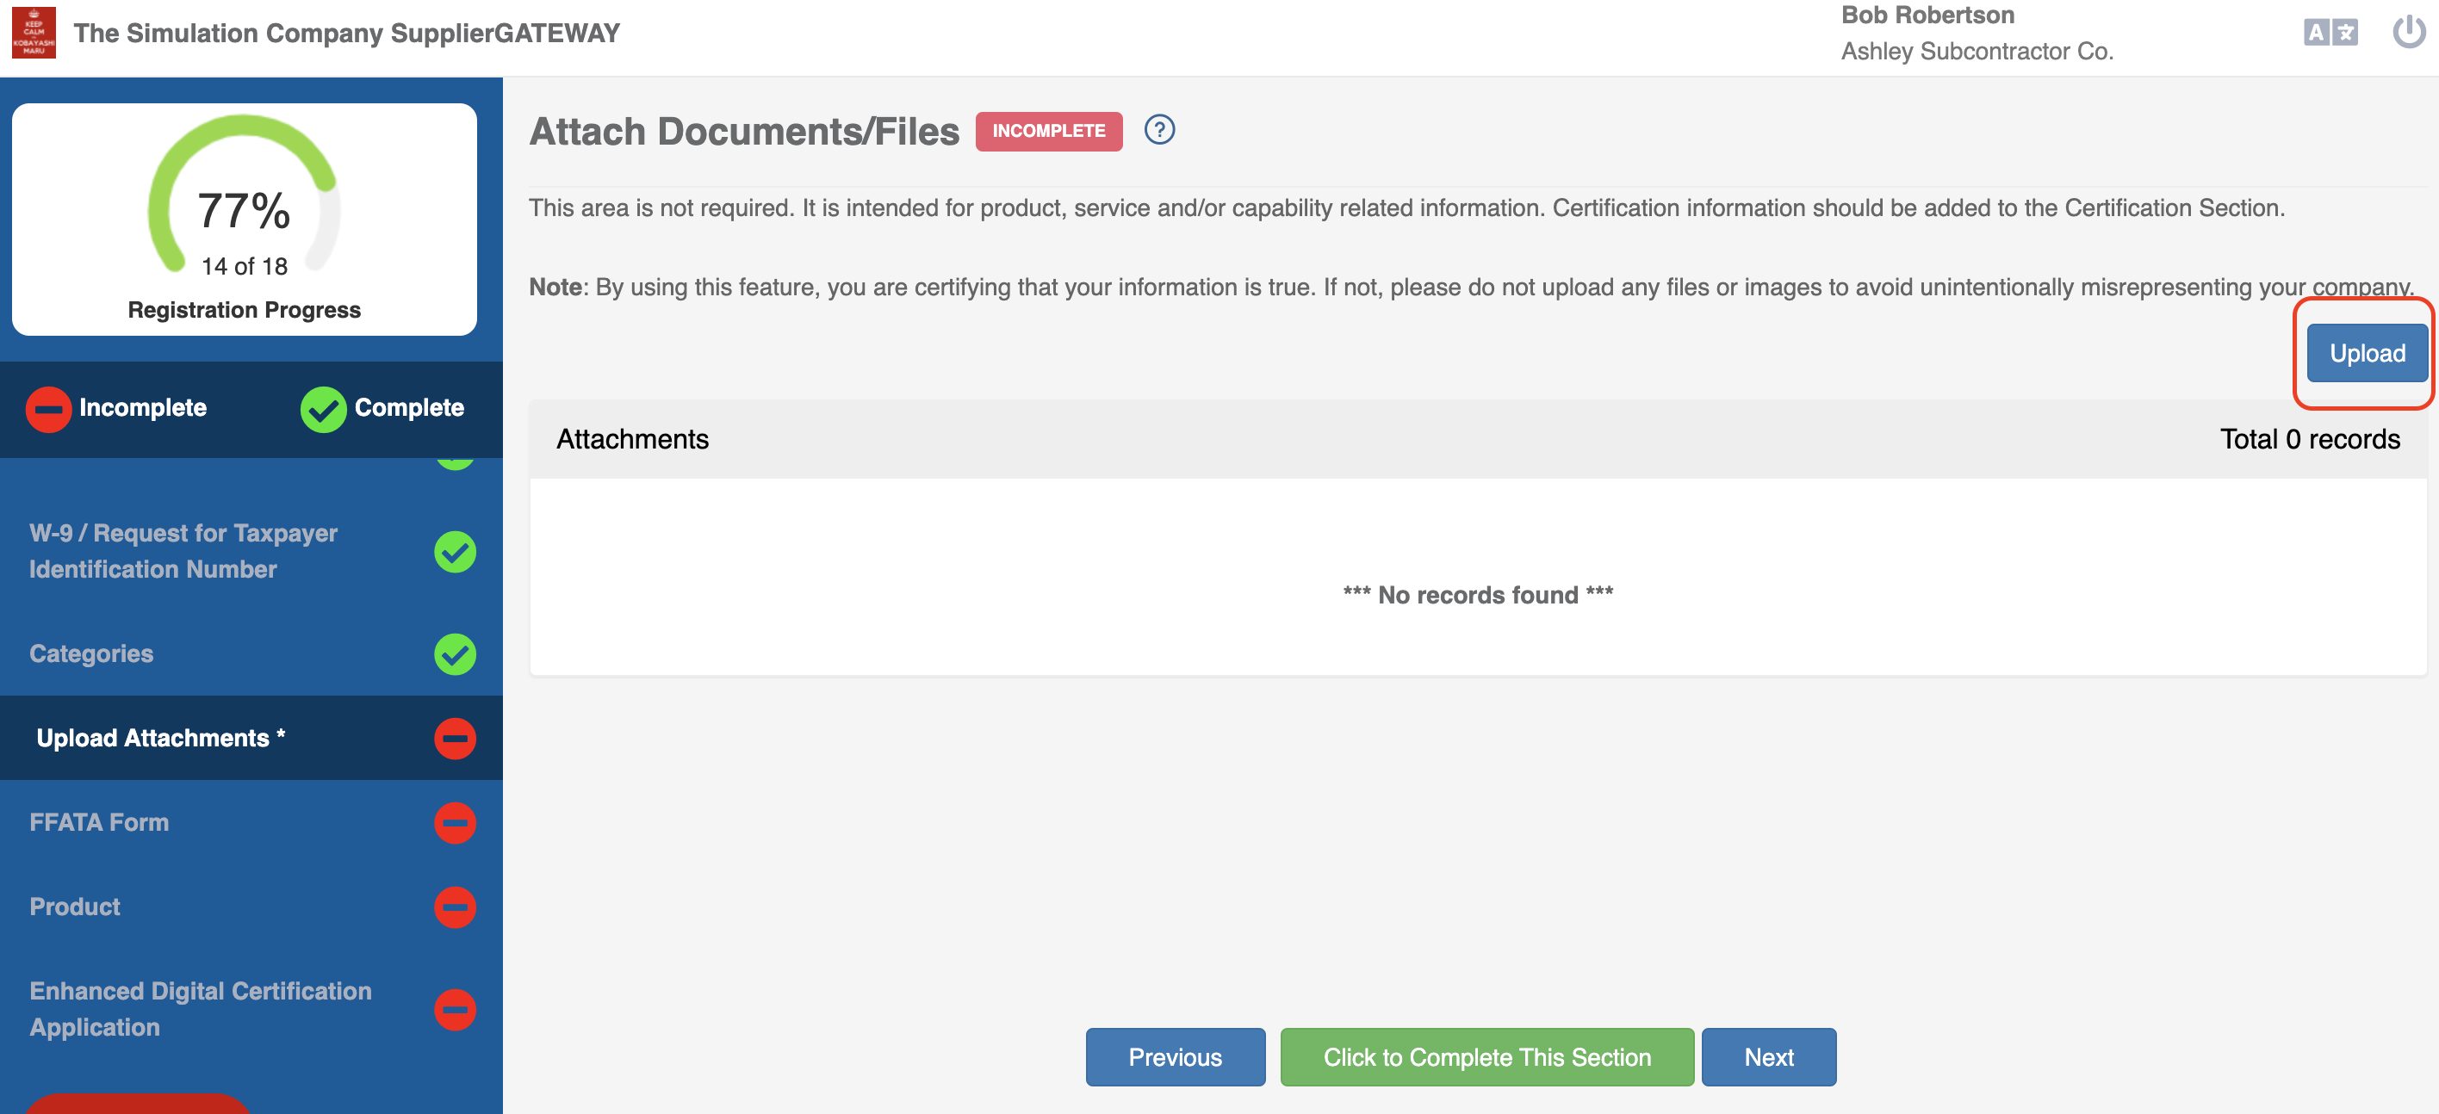Go to the Previous page
2439x1114 pixels.
(x=1174, y=1057)
